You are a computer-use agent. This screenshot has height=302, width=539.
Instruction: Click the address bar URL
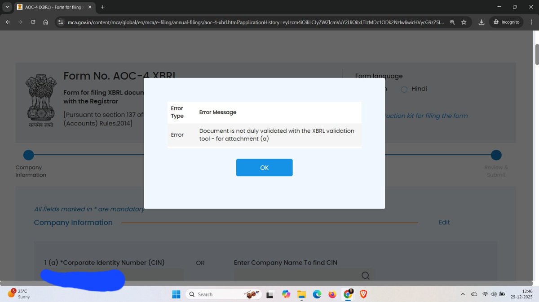(256, 22)
